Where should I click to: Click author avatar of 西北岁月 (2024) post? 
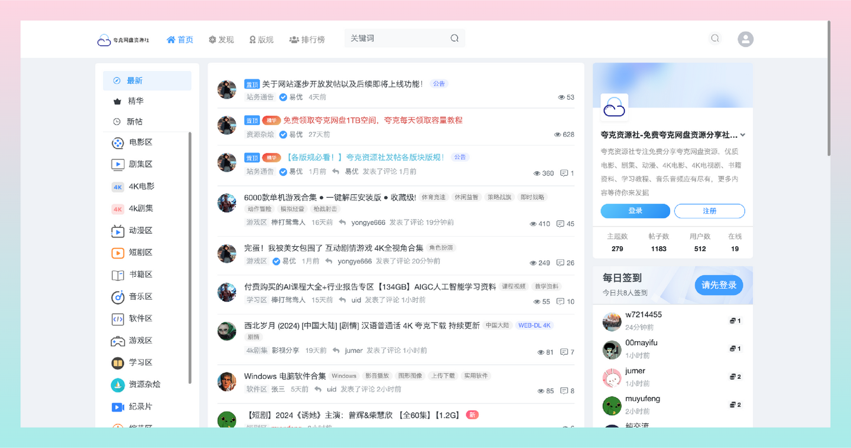(x=227, y=331)
